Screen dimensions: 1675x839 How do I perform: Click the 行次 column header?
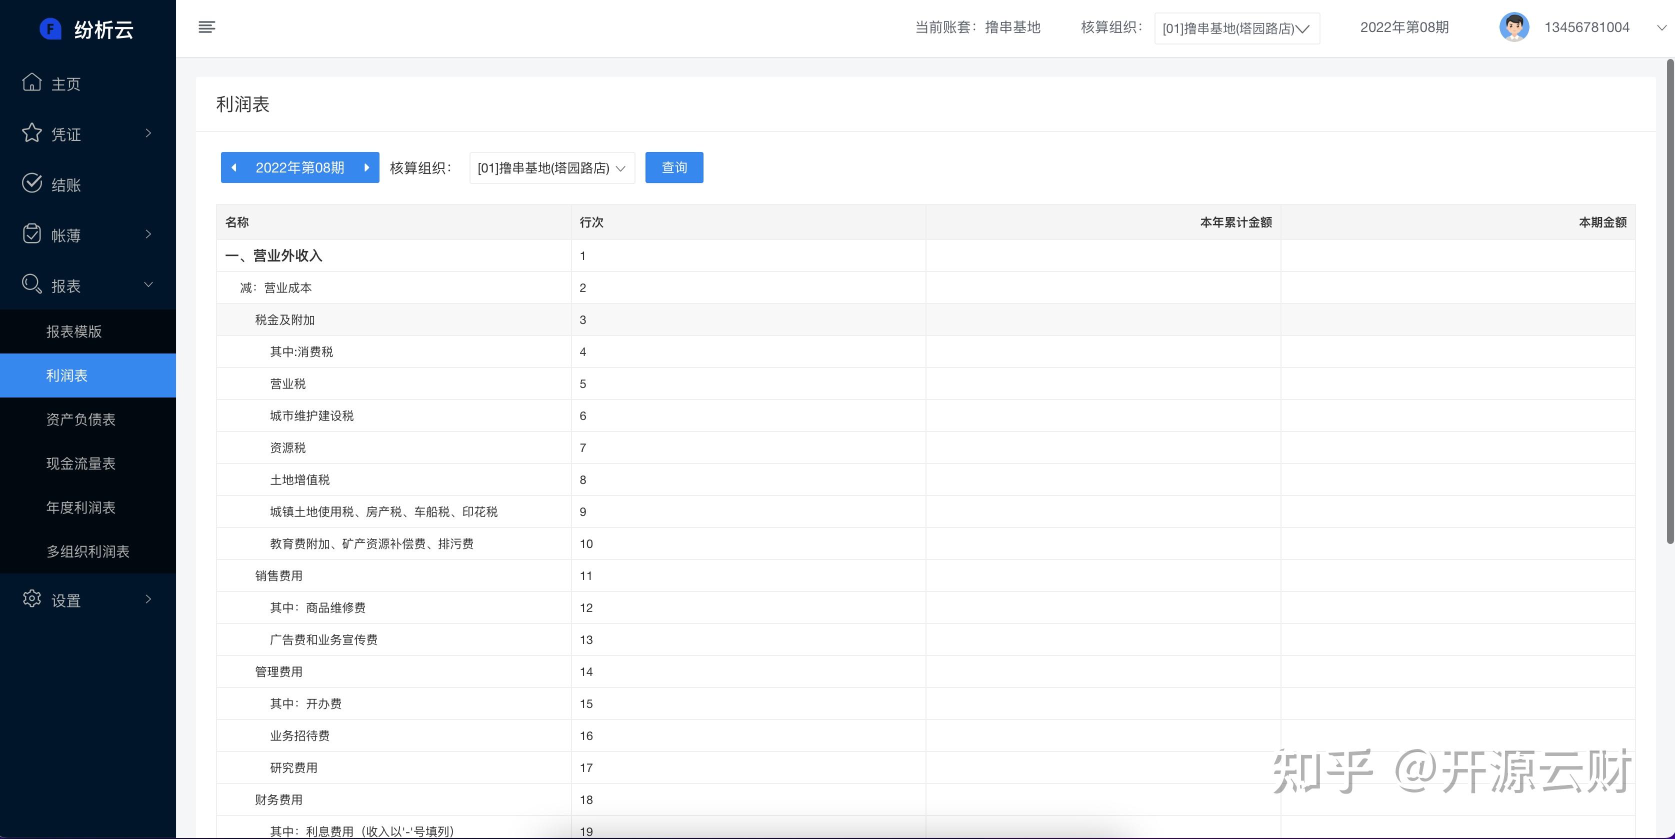point(748,222)
